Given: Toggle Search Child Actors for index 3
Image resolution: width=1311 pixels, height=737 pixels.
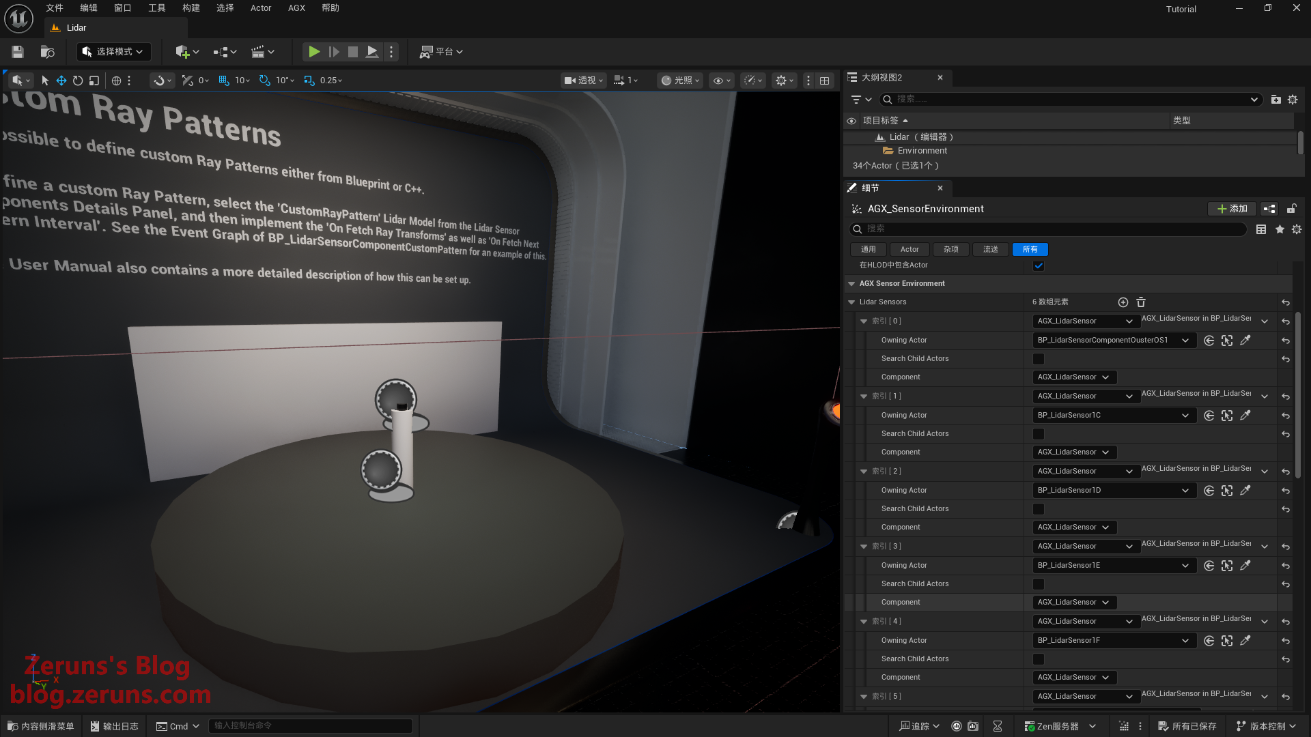Looking at the screenshot, I should (1039, 584).
